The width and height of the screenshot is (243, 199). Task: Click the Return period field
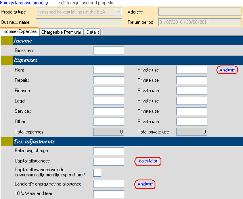point(200,22)
